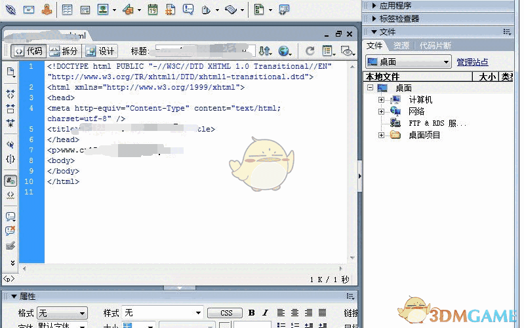This screenshot has height=328, width=524.
Task: Open the Templates dropdown arrow
Action: tap(270, 10)
